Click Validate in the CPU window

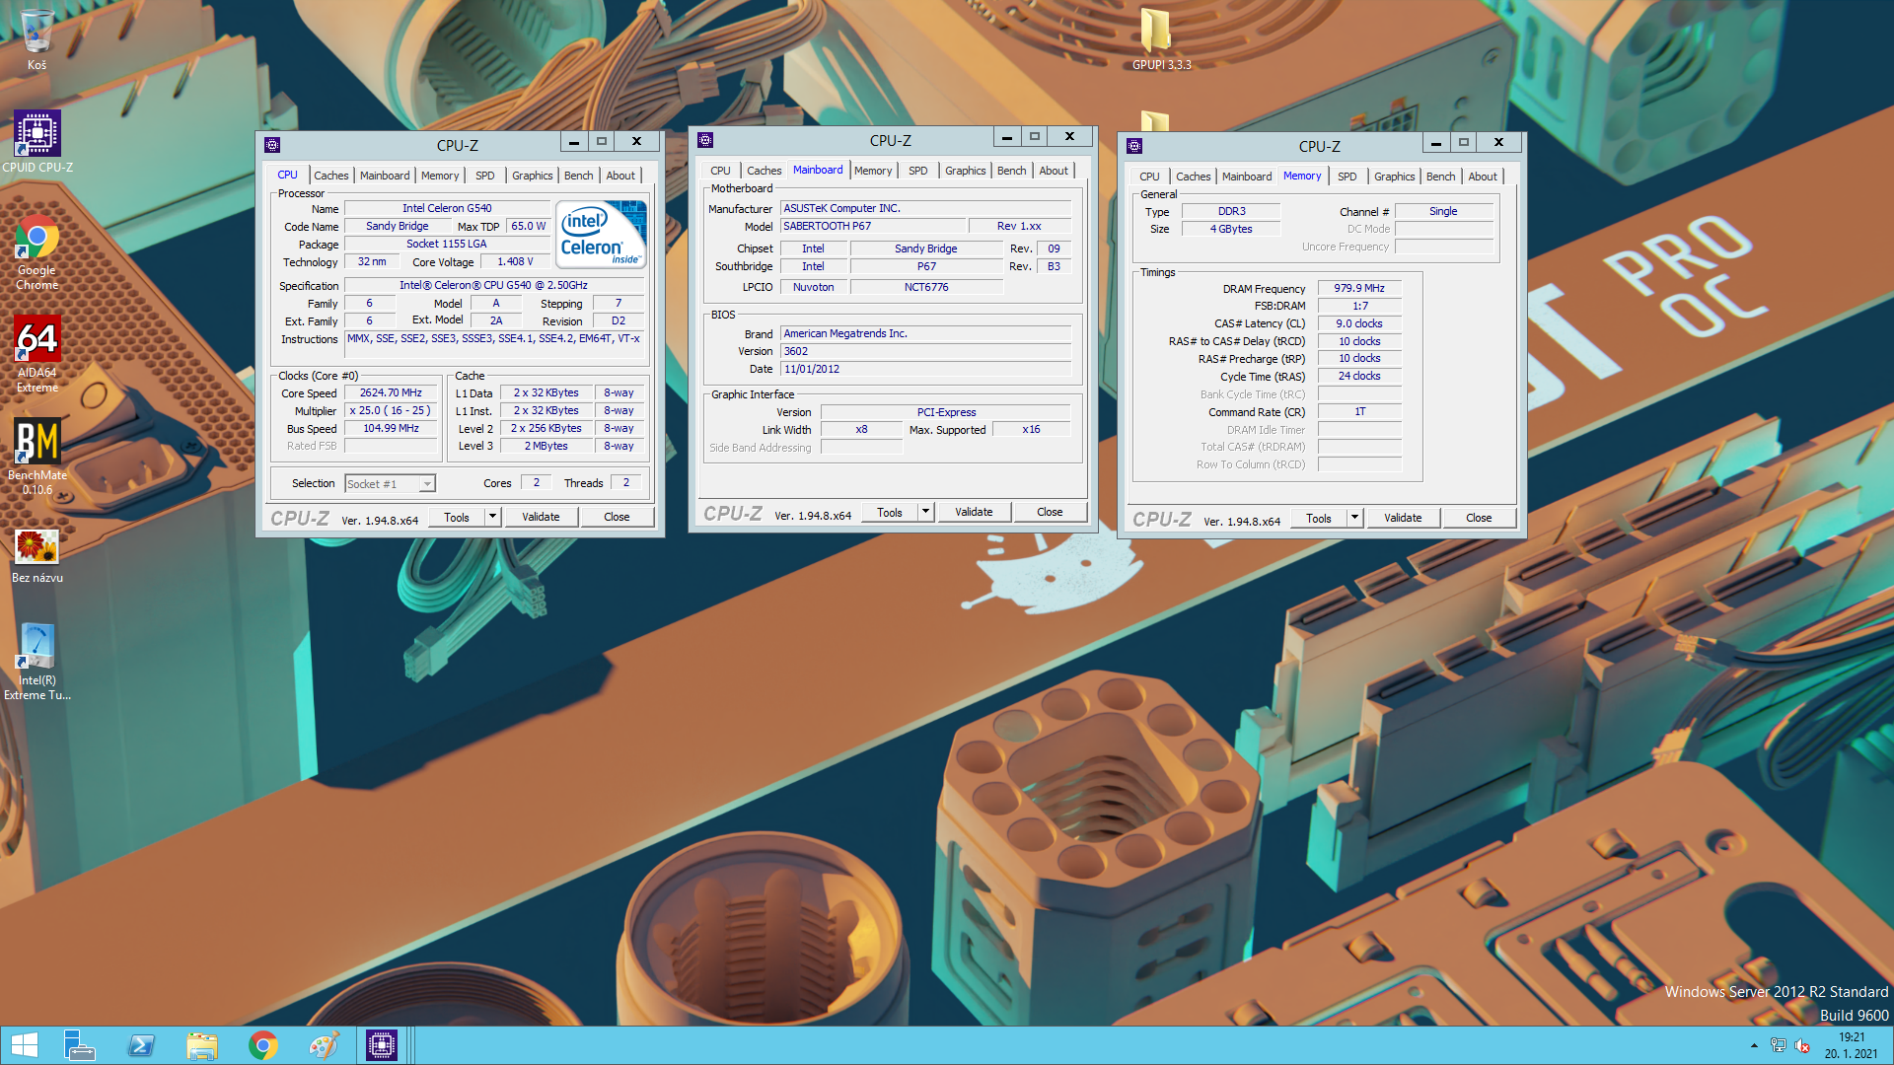click(541, 517)
